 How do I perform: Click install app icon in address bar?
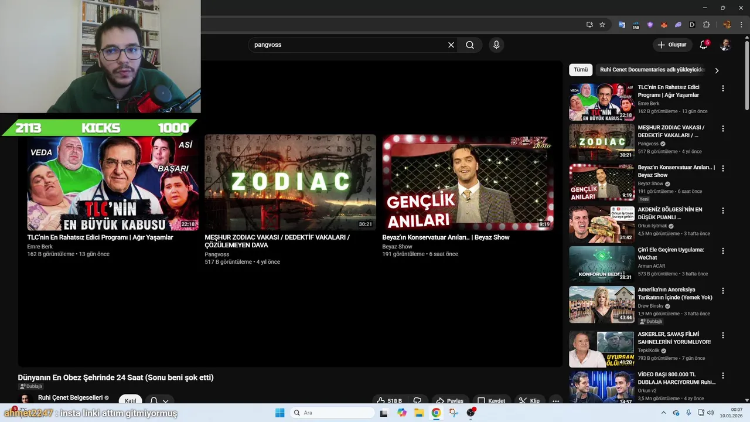point(589,25)
